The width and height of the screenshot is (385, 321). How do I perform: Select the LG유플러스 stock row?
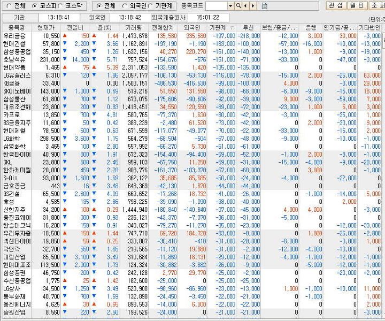coord(191,75)
